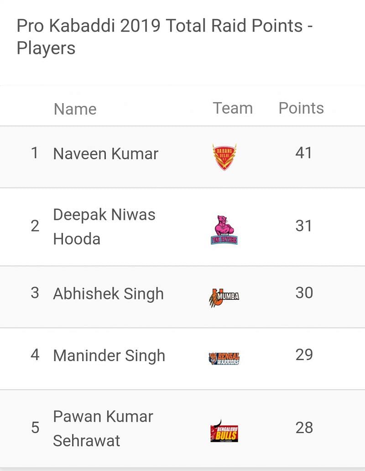This screenshot has width=365, height=471.
Task: Click the Dabang Delhi team logo
Action: point(224,157)
